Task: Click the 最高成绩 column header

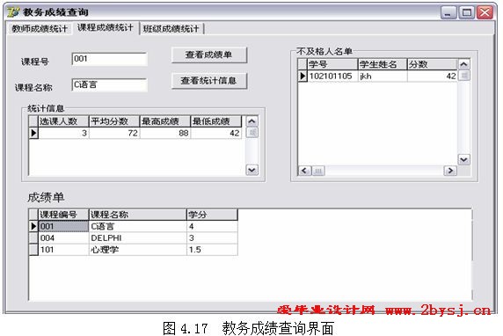Action: tap(165, 121)
